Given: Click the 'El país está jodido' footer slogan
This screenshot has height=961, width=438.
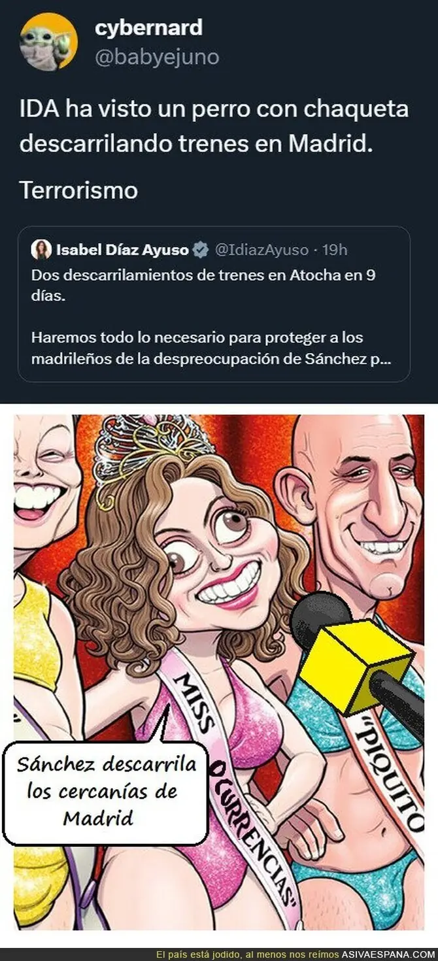Looking at the screenshot, I should click(249, 953).
